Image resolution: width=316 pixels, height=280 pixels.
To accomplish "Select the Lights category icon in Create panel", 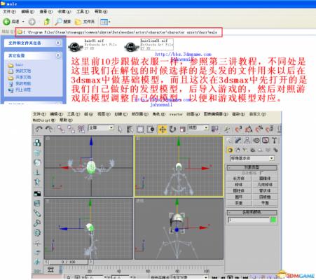I will (x=245, y=150).
